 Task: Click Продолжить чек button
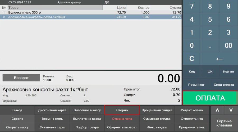click(192, 127)
